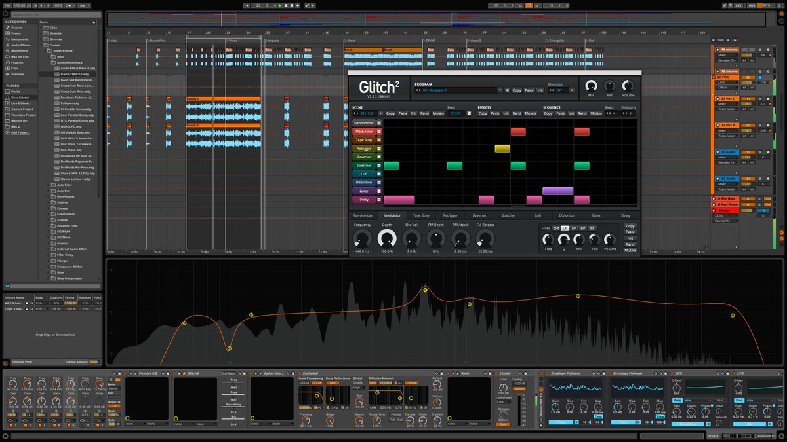Click the Scene Mutate button
Viewport: 787px width, 442px height.
(438, 113)
